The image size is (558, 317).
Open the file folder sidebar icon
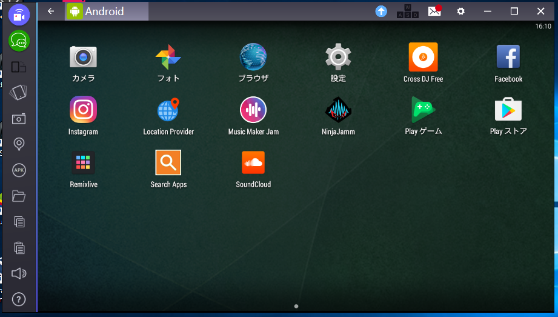click(19, 196)
